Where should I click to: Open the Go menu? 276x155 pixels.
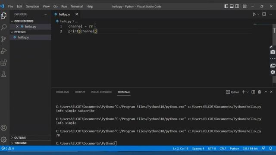point(56,6)
